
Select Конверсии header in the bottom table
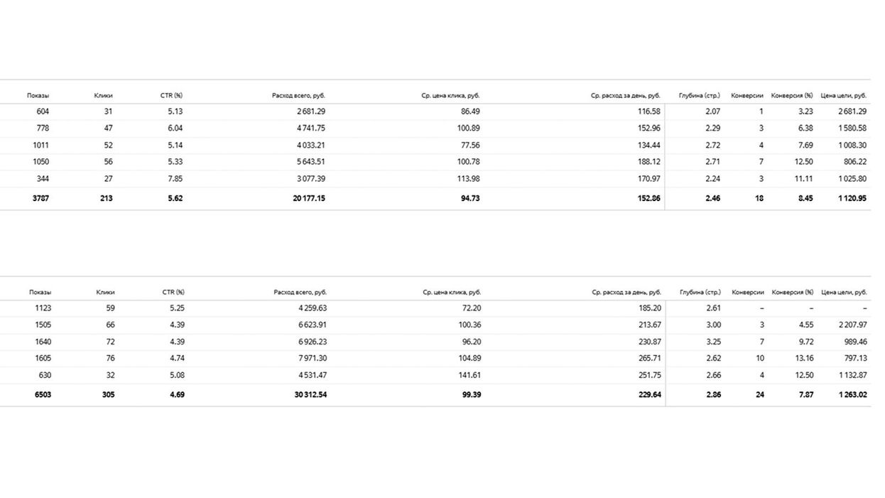(x=747, y=292)
